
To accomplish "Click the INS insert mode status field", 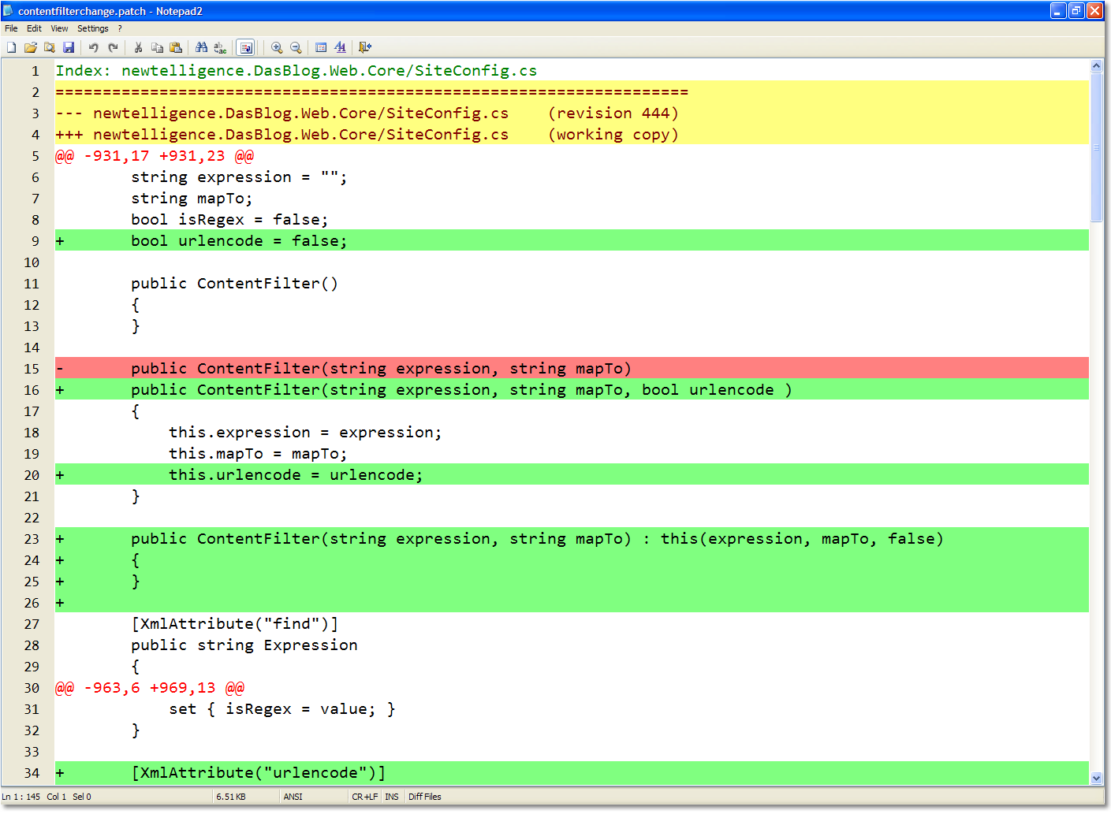I will (392, 797).
